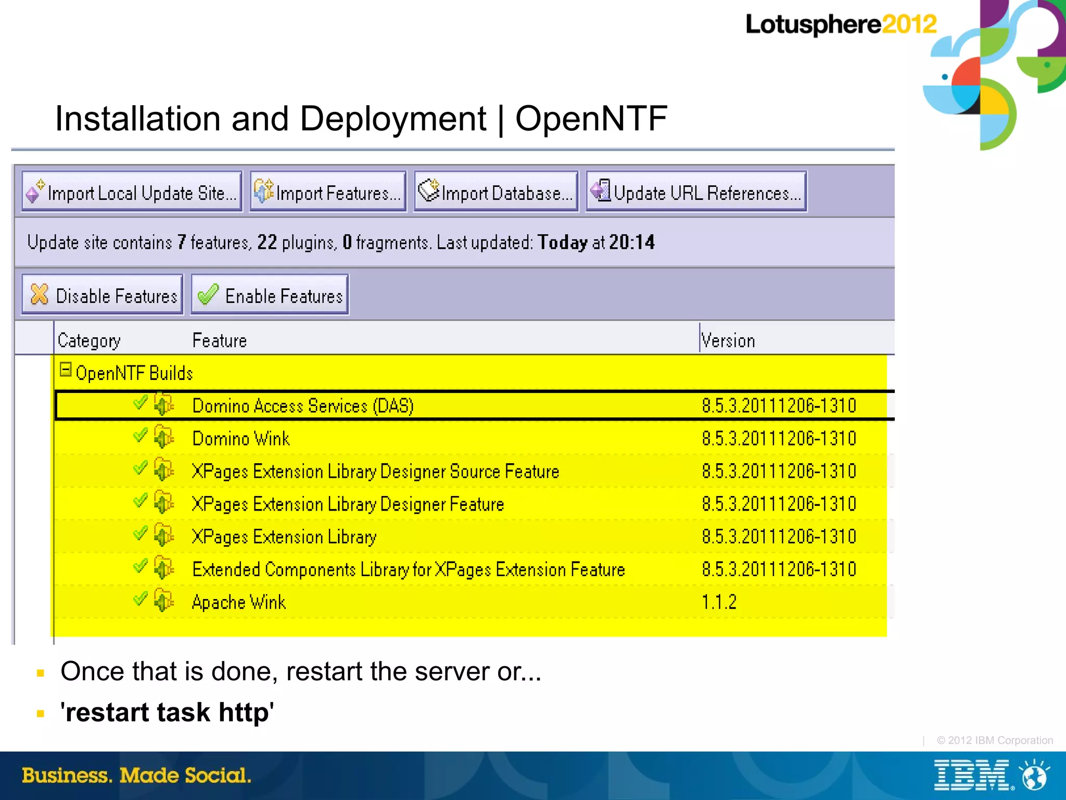
Task: Click the IBM logo in the footer
Action: tap(974, 775)
